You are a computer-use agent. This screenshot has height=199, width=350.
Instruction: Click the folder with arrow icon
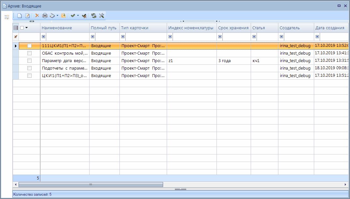tap(64, 16)
